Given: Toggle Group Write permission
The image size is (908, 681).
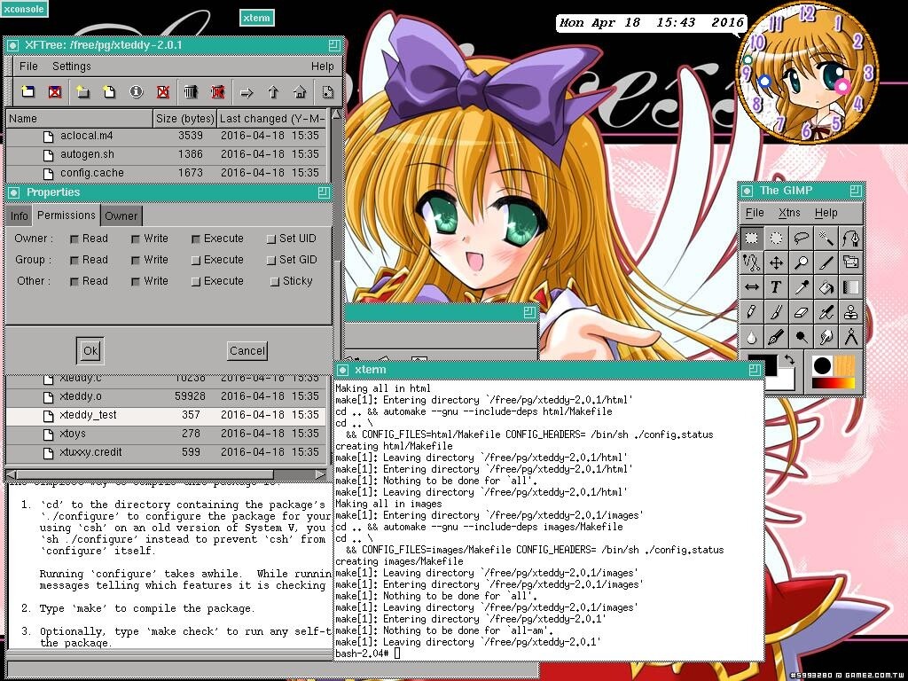Looking at the screenshot, I should coord(136,260).
